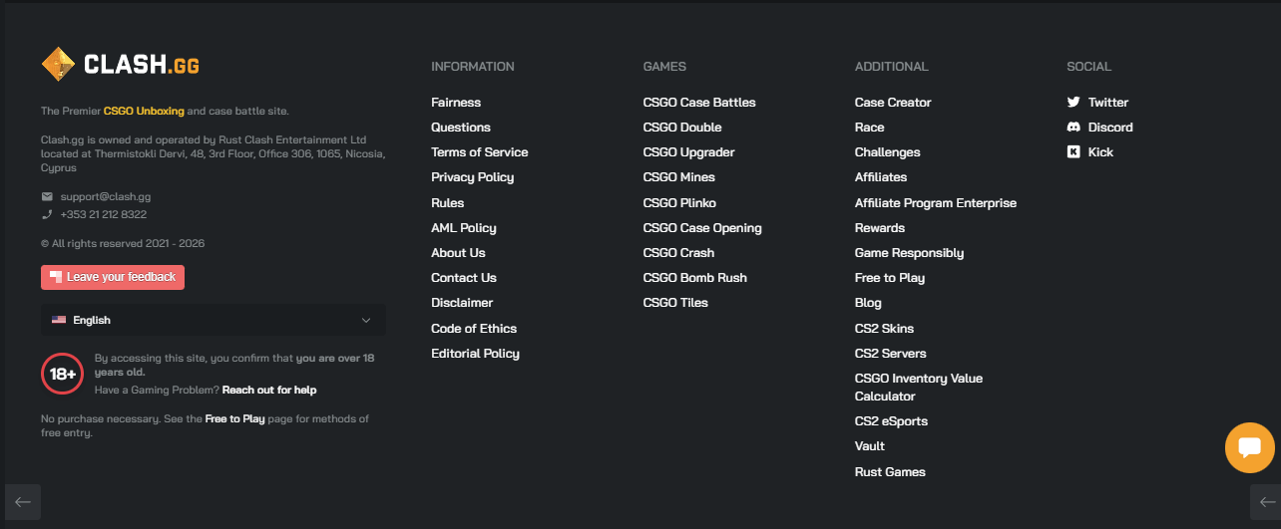This screenshot has height=529, width=1281.
Task: Open the English language dropdown
Action: pyautogui.click(x=213, y=320)
